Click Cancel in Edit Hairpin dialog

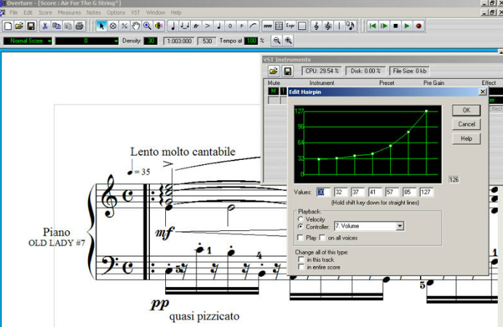(467, 124)
